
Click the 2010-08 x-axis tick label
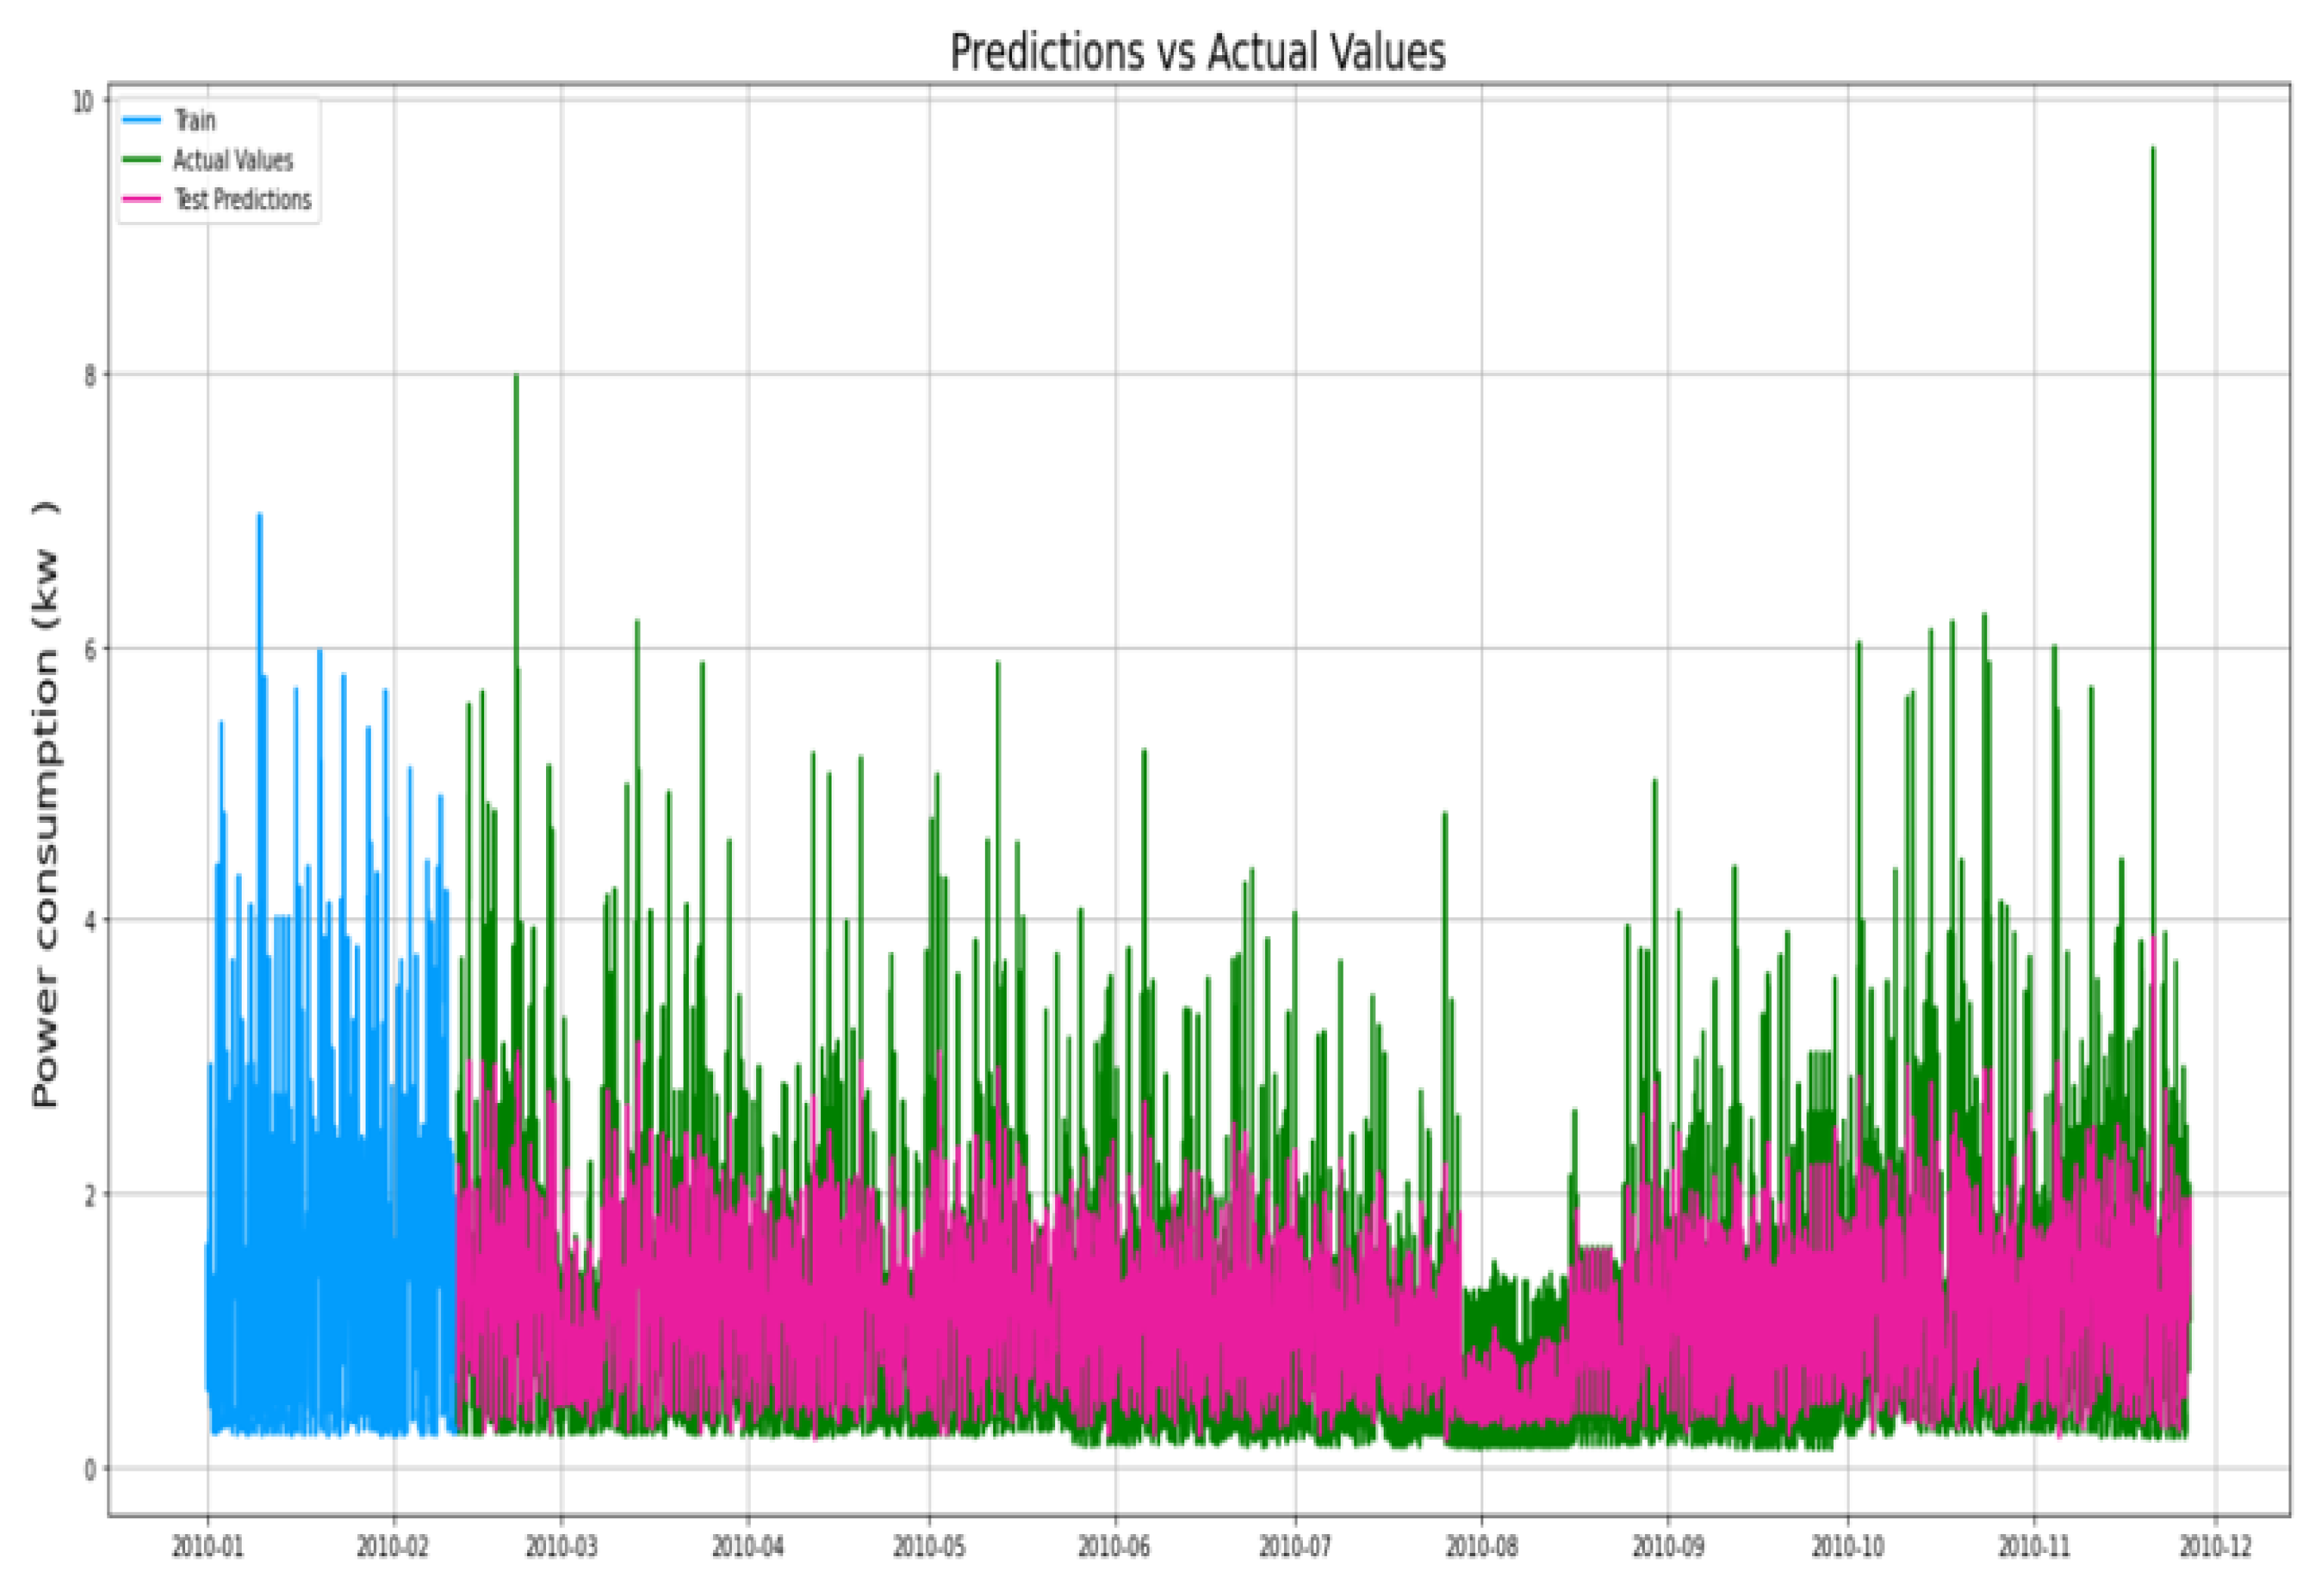click(x=1482, y=1547)
